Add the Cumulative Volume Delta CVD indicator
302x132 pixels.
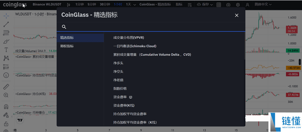[152, 55]
